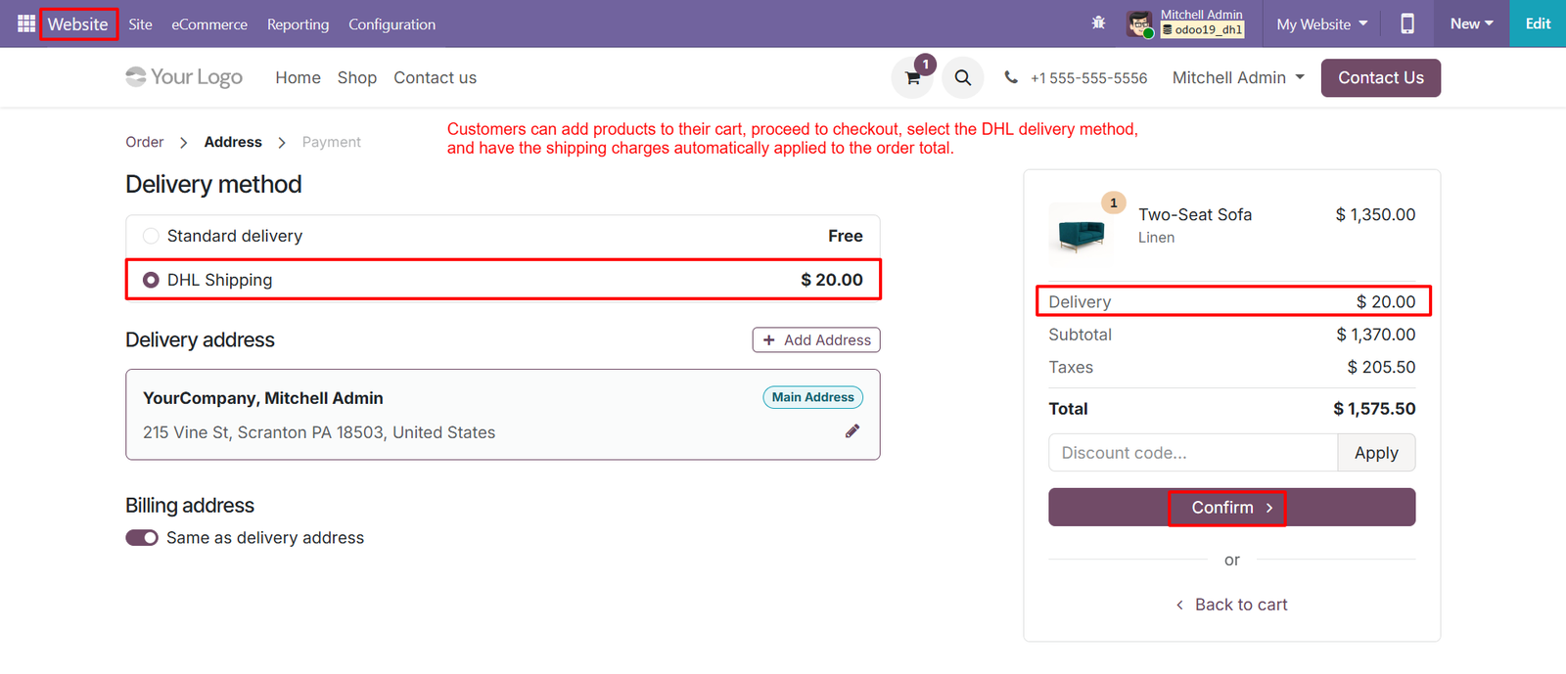The height and width of the screenshot is (674, 1566).
Task: Click the Your Logo image
Action: [x=184, y=77]
